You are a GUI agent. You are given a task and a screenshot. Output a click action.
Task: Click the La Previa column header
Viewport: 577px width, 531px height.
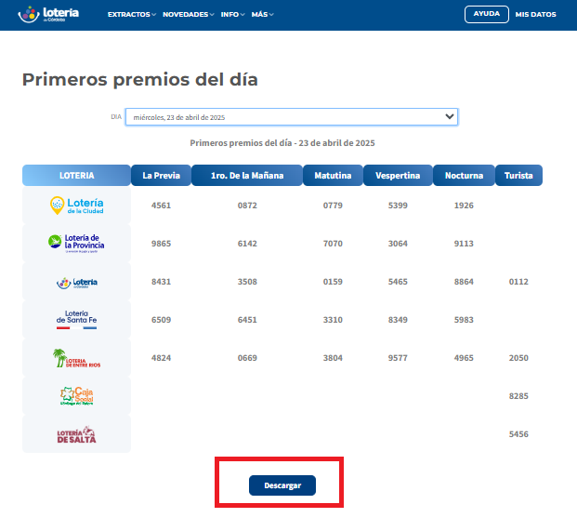(161, 176)
